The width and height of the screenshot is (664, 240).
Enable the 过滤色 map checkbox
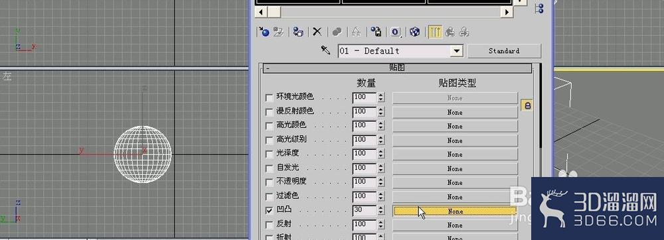(269, 196)
